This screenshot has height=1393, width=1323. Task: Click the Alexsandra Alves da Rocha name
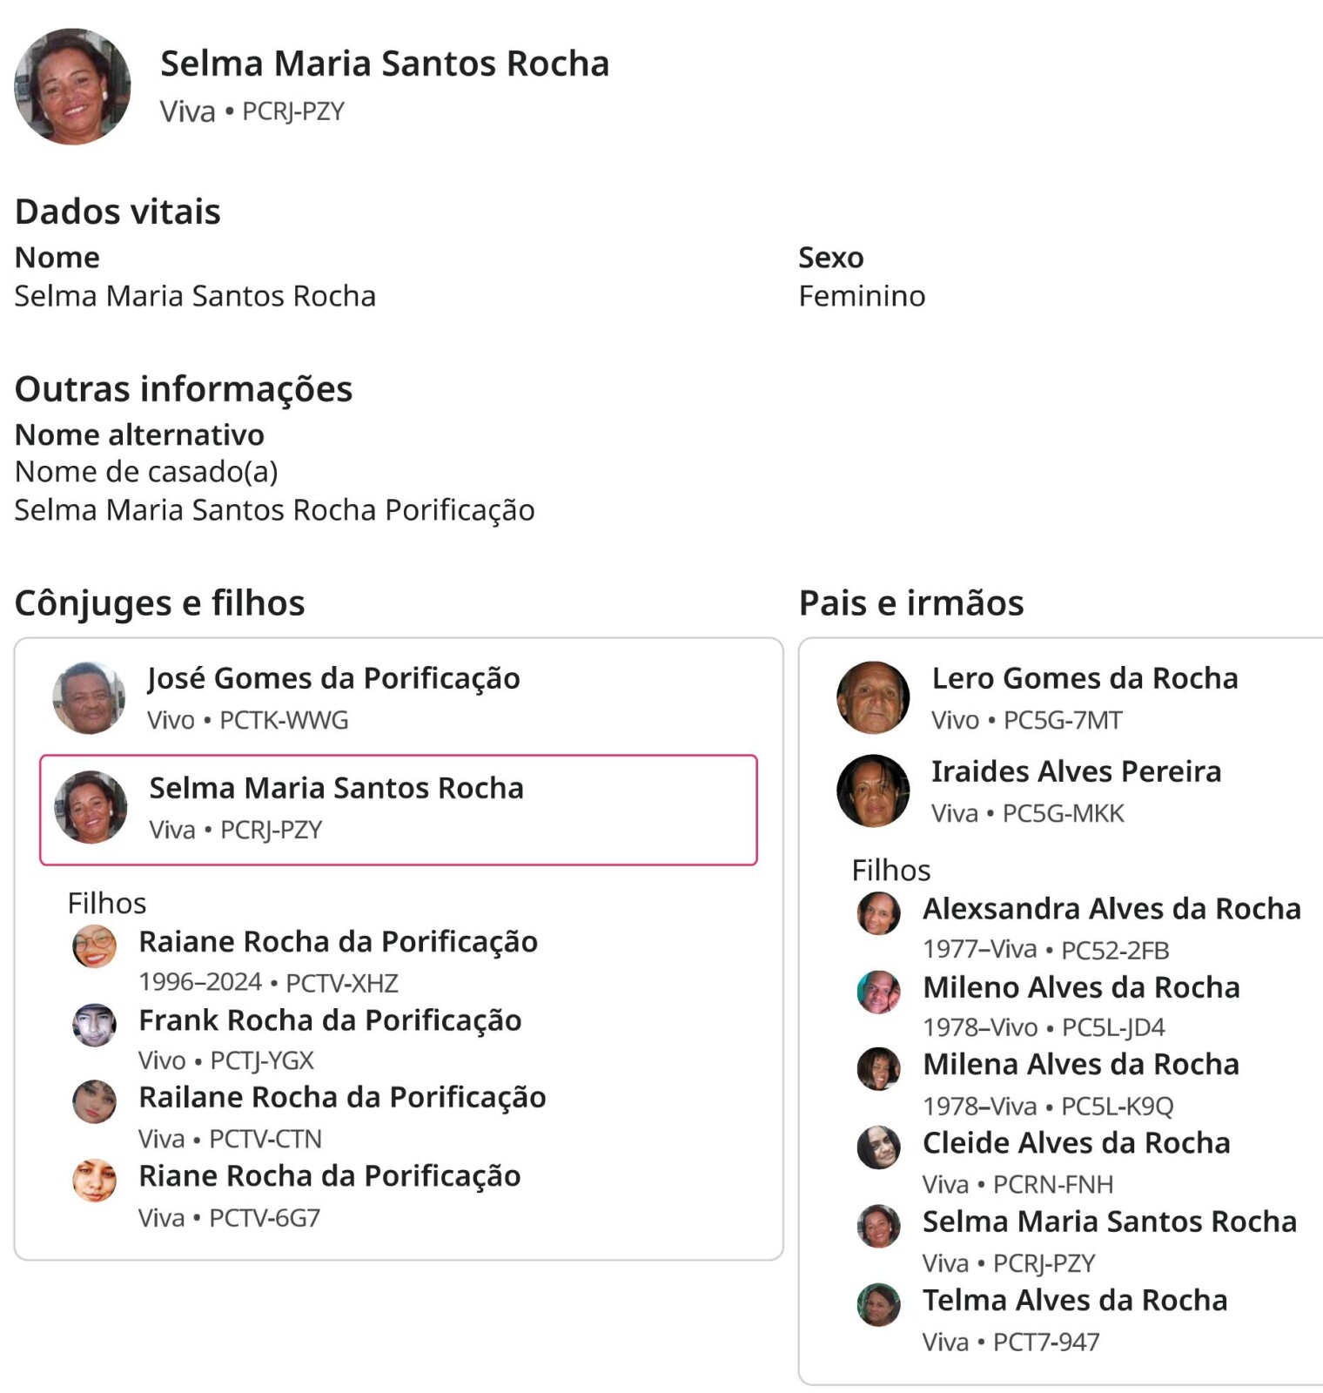point(1111,909)
